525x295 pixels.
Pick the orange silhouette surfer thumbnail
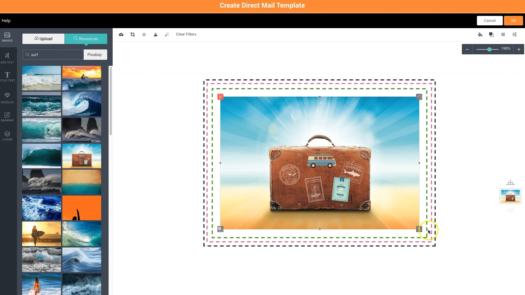pos(82,208)
